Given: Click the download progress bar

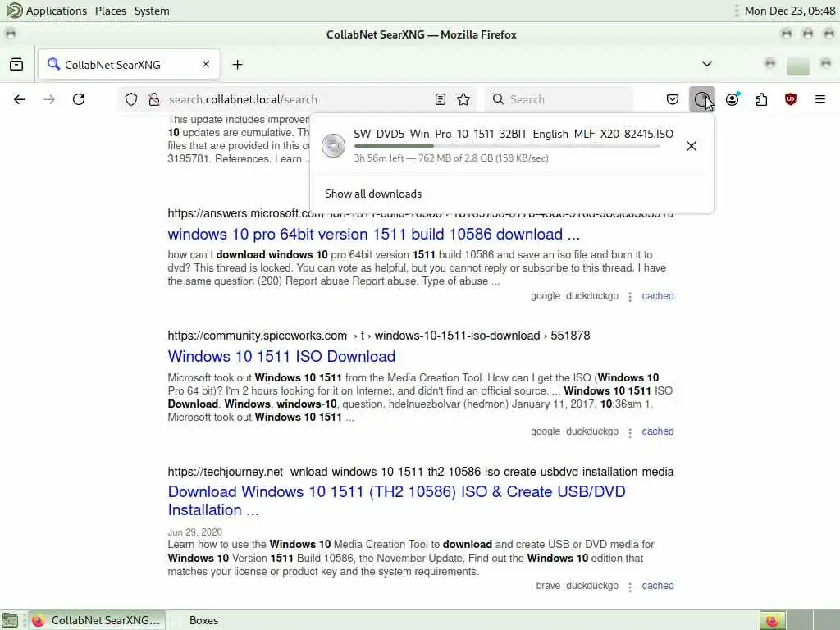Looking at the screenshot, I should click(507, 146).
